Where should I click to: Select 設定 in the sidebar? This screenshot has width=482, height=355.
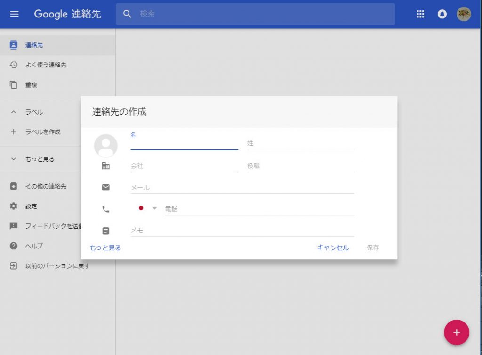31,206
